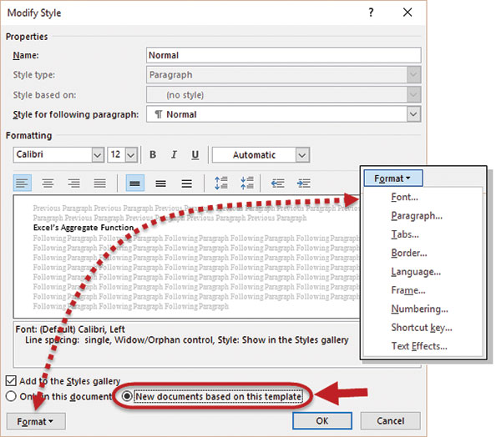Choose Font... from the Format menu

pyautogui.click(x=405, y=198)
